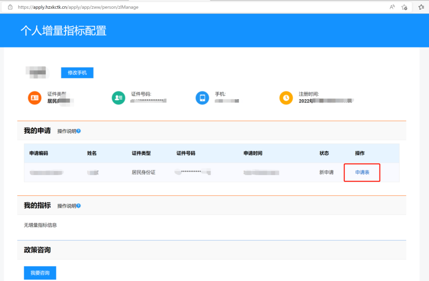Image resolution: width=429 pixels, height=281 pixels.
Task: Select the 新申请 status cell
Action: (326, 172)
